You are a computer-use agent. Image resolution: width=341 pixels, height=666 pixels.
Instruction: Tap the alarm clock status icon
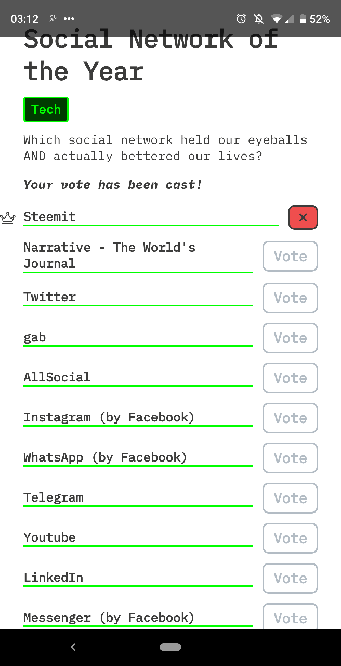pyautogui.click(x=241, y=19)
